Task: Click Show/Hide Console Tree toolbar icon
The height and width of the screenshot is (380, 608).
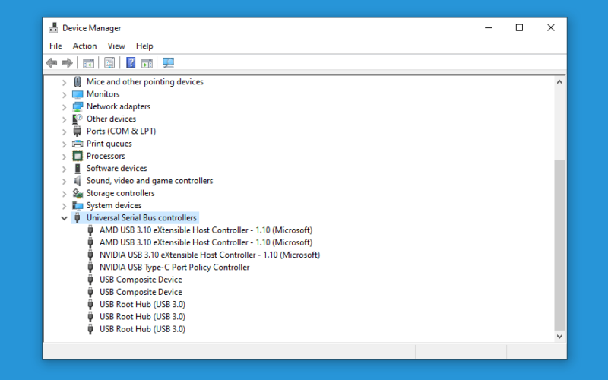Action: coord(88,63)
